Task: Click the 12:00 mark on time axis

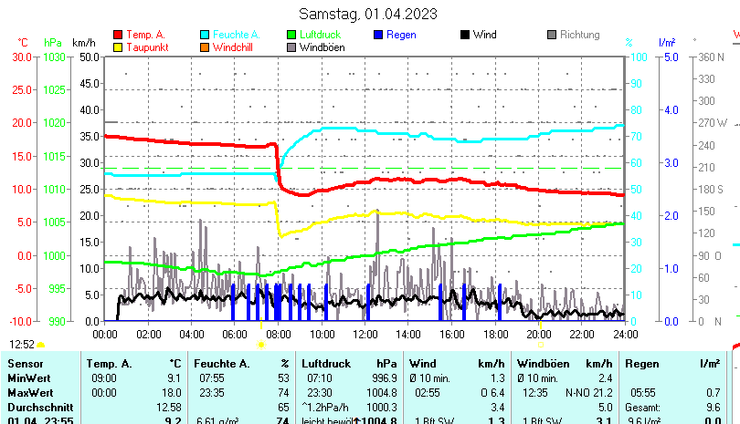Action: [365, 335]
